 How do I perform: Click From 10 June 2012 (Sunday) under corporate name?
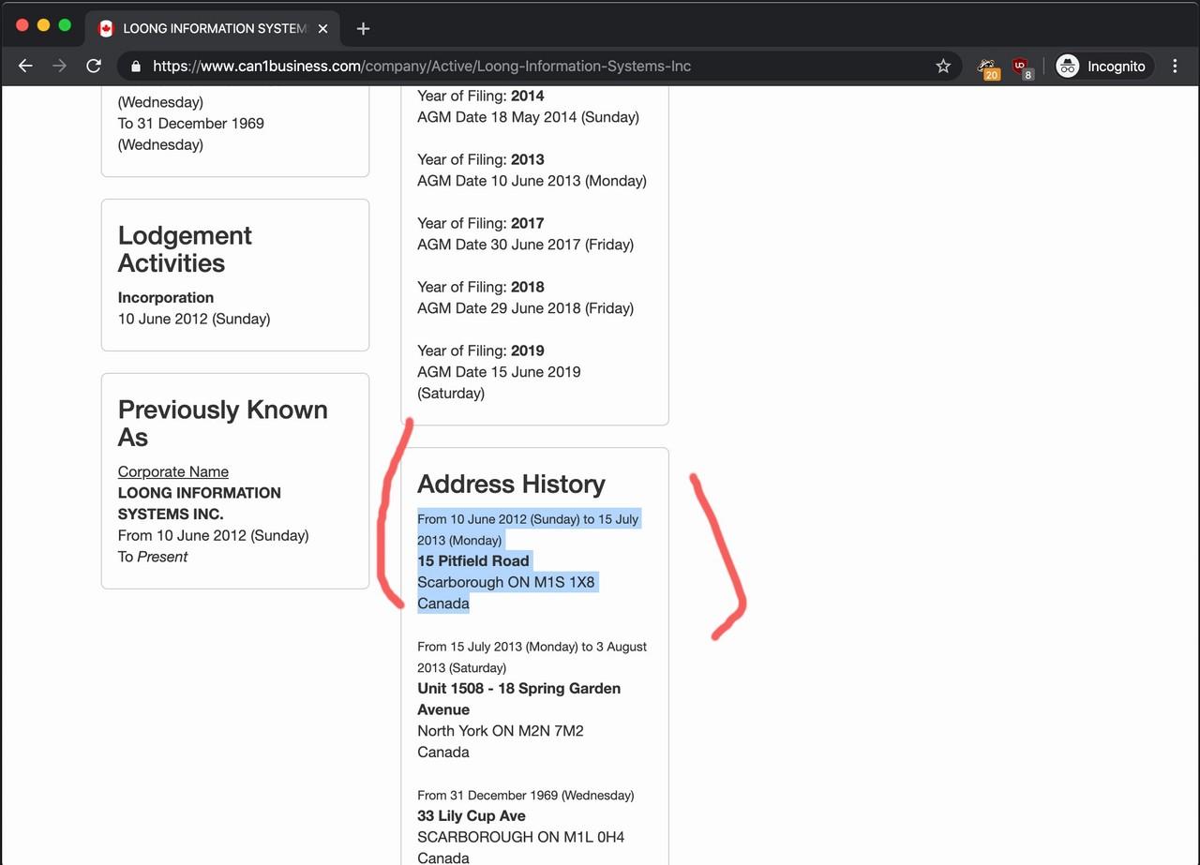(213, 535)
